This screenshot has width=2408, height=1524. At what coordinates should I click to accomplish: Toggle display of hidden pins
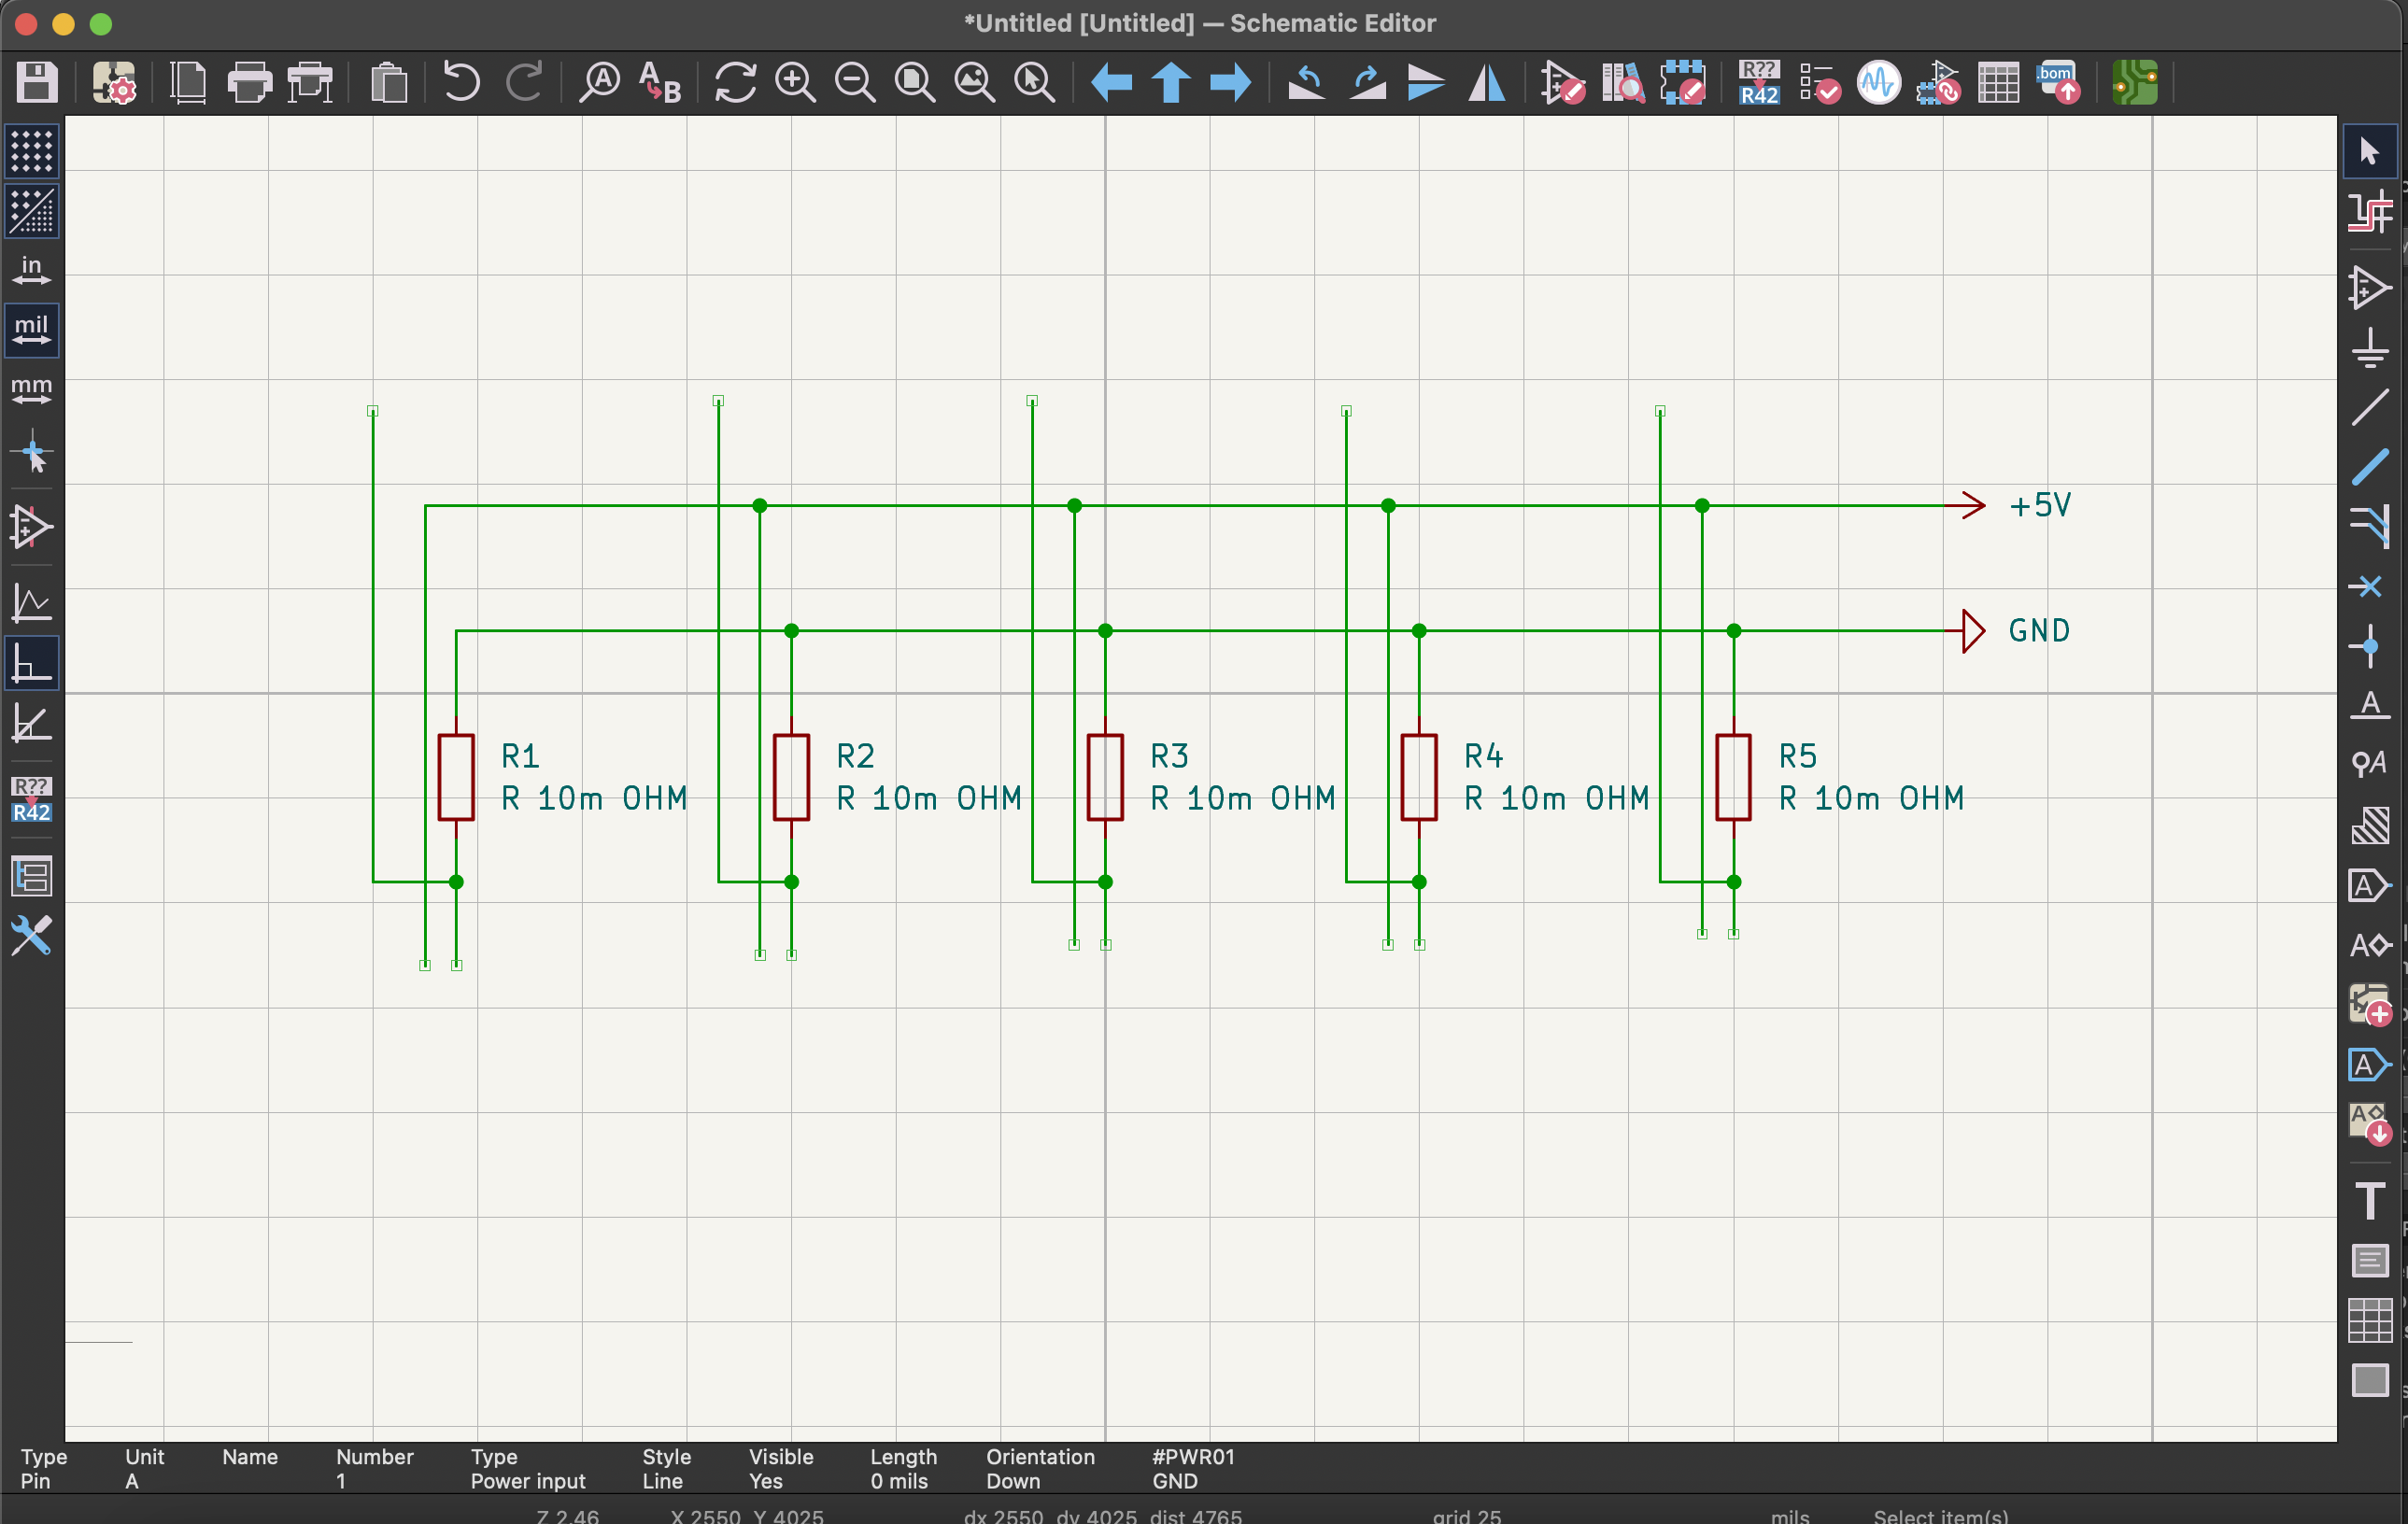33,528
